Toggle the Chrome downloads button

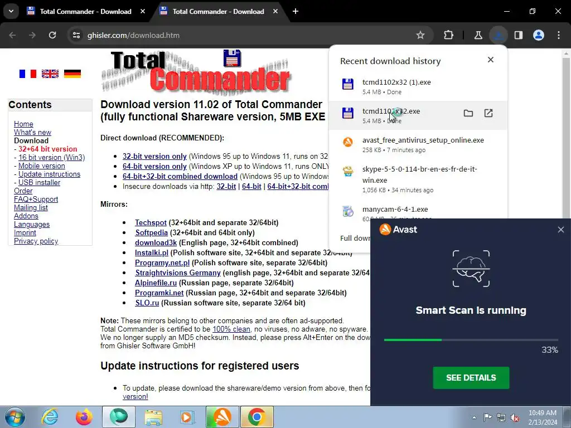pyautogui.click(x=498, y=35)
